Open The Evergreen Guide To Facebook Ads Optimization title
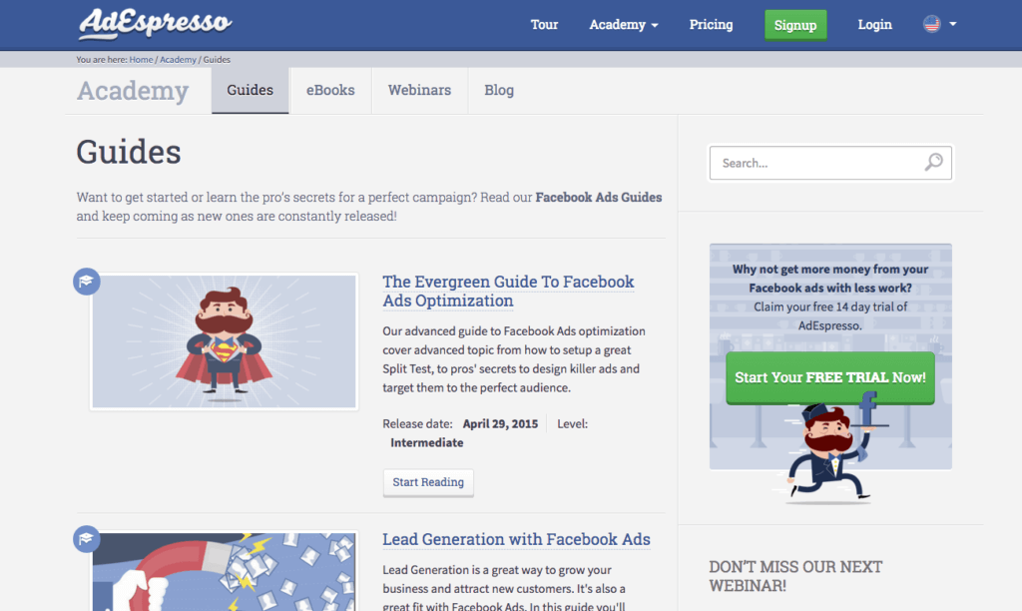The height and width of the screenshot is (611, 1022). point(508,291)
